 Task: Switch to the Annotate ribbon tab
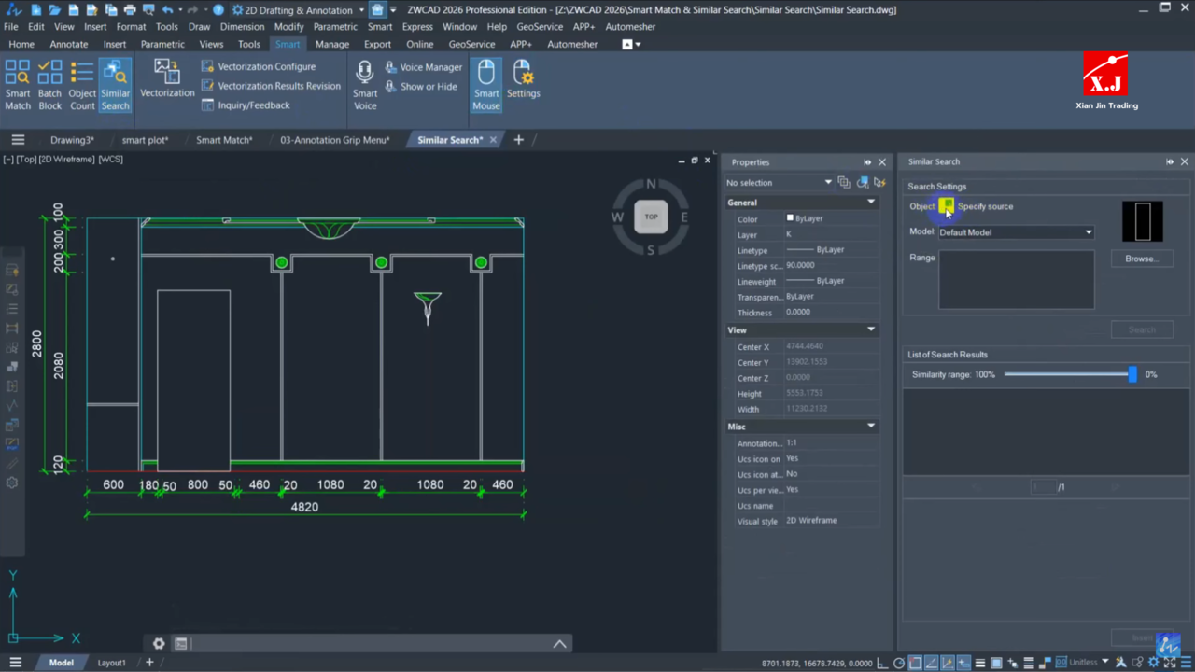[x=69, y=44]
